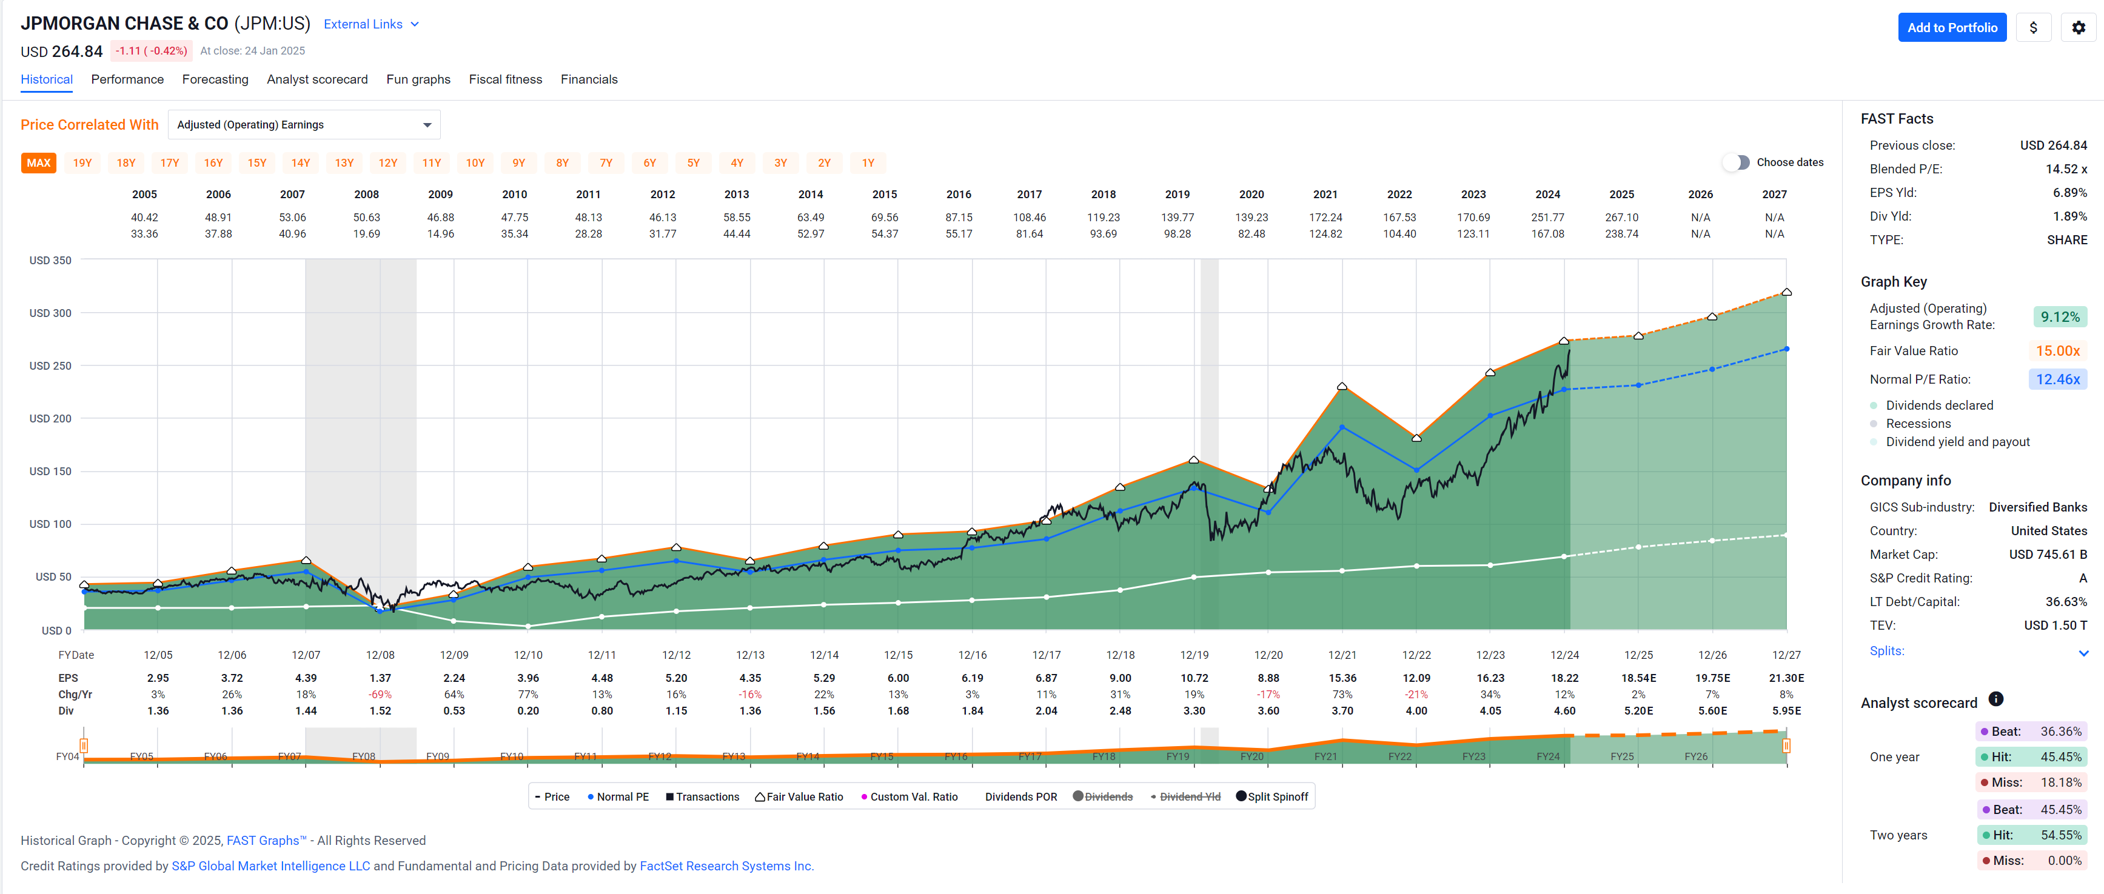Click FY20 on the timeline navigator
The width and height of the screenshot is (2104, 894).
(x=1251, y=757)
